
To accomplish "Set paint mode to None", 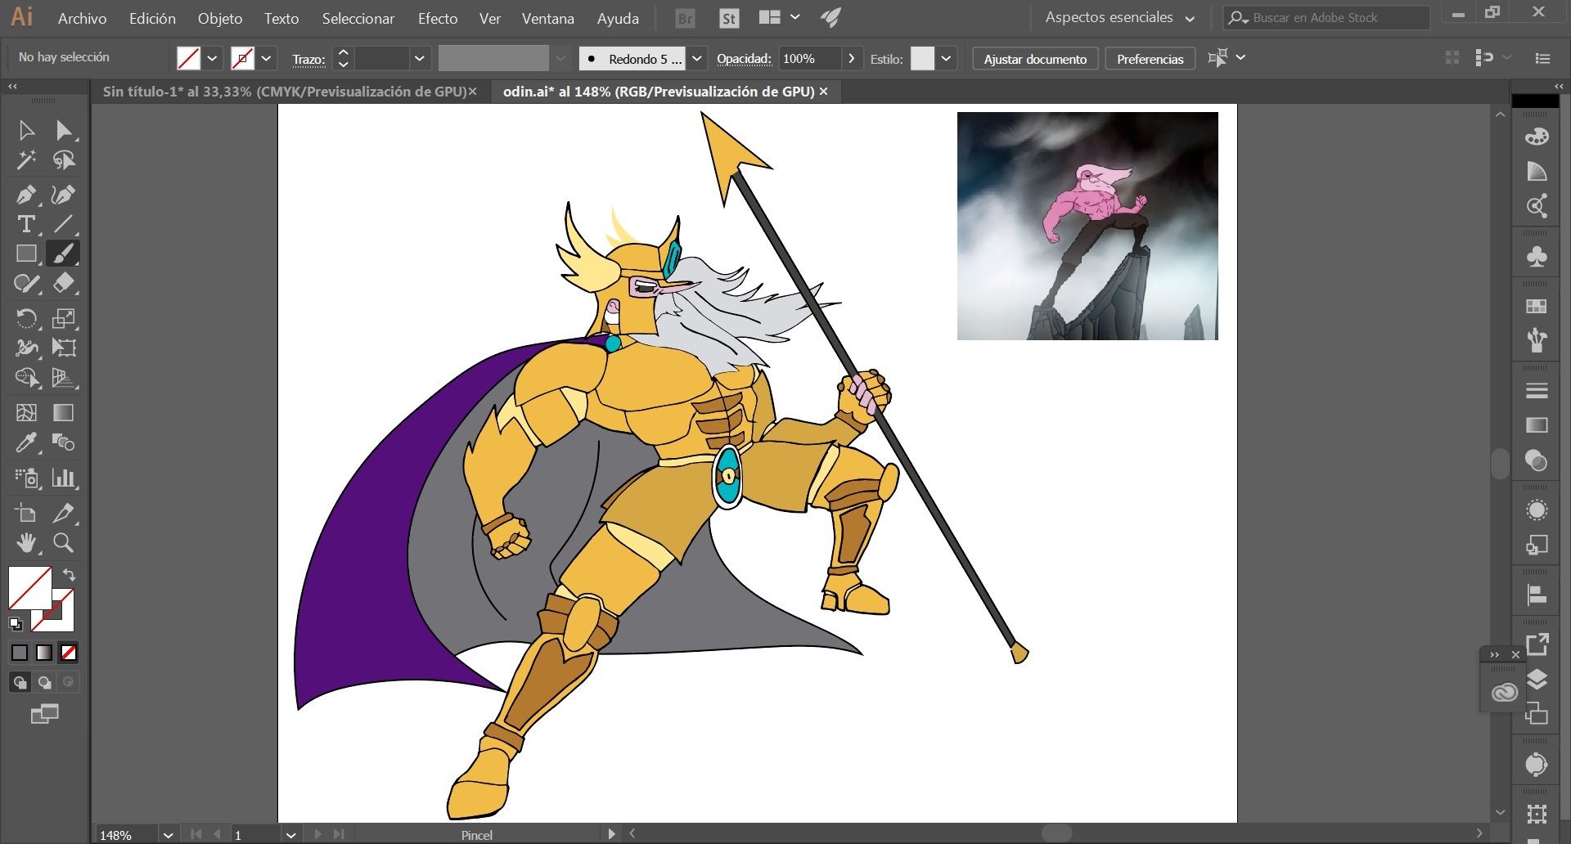I will (x=69, y=653).
